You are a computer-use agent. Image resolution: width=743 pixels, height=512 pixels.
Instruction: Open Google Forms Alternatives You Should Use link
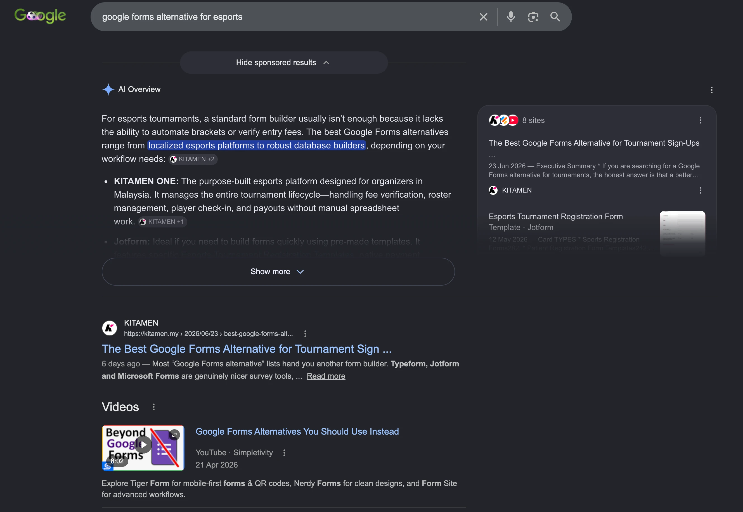(297, 432)
